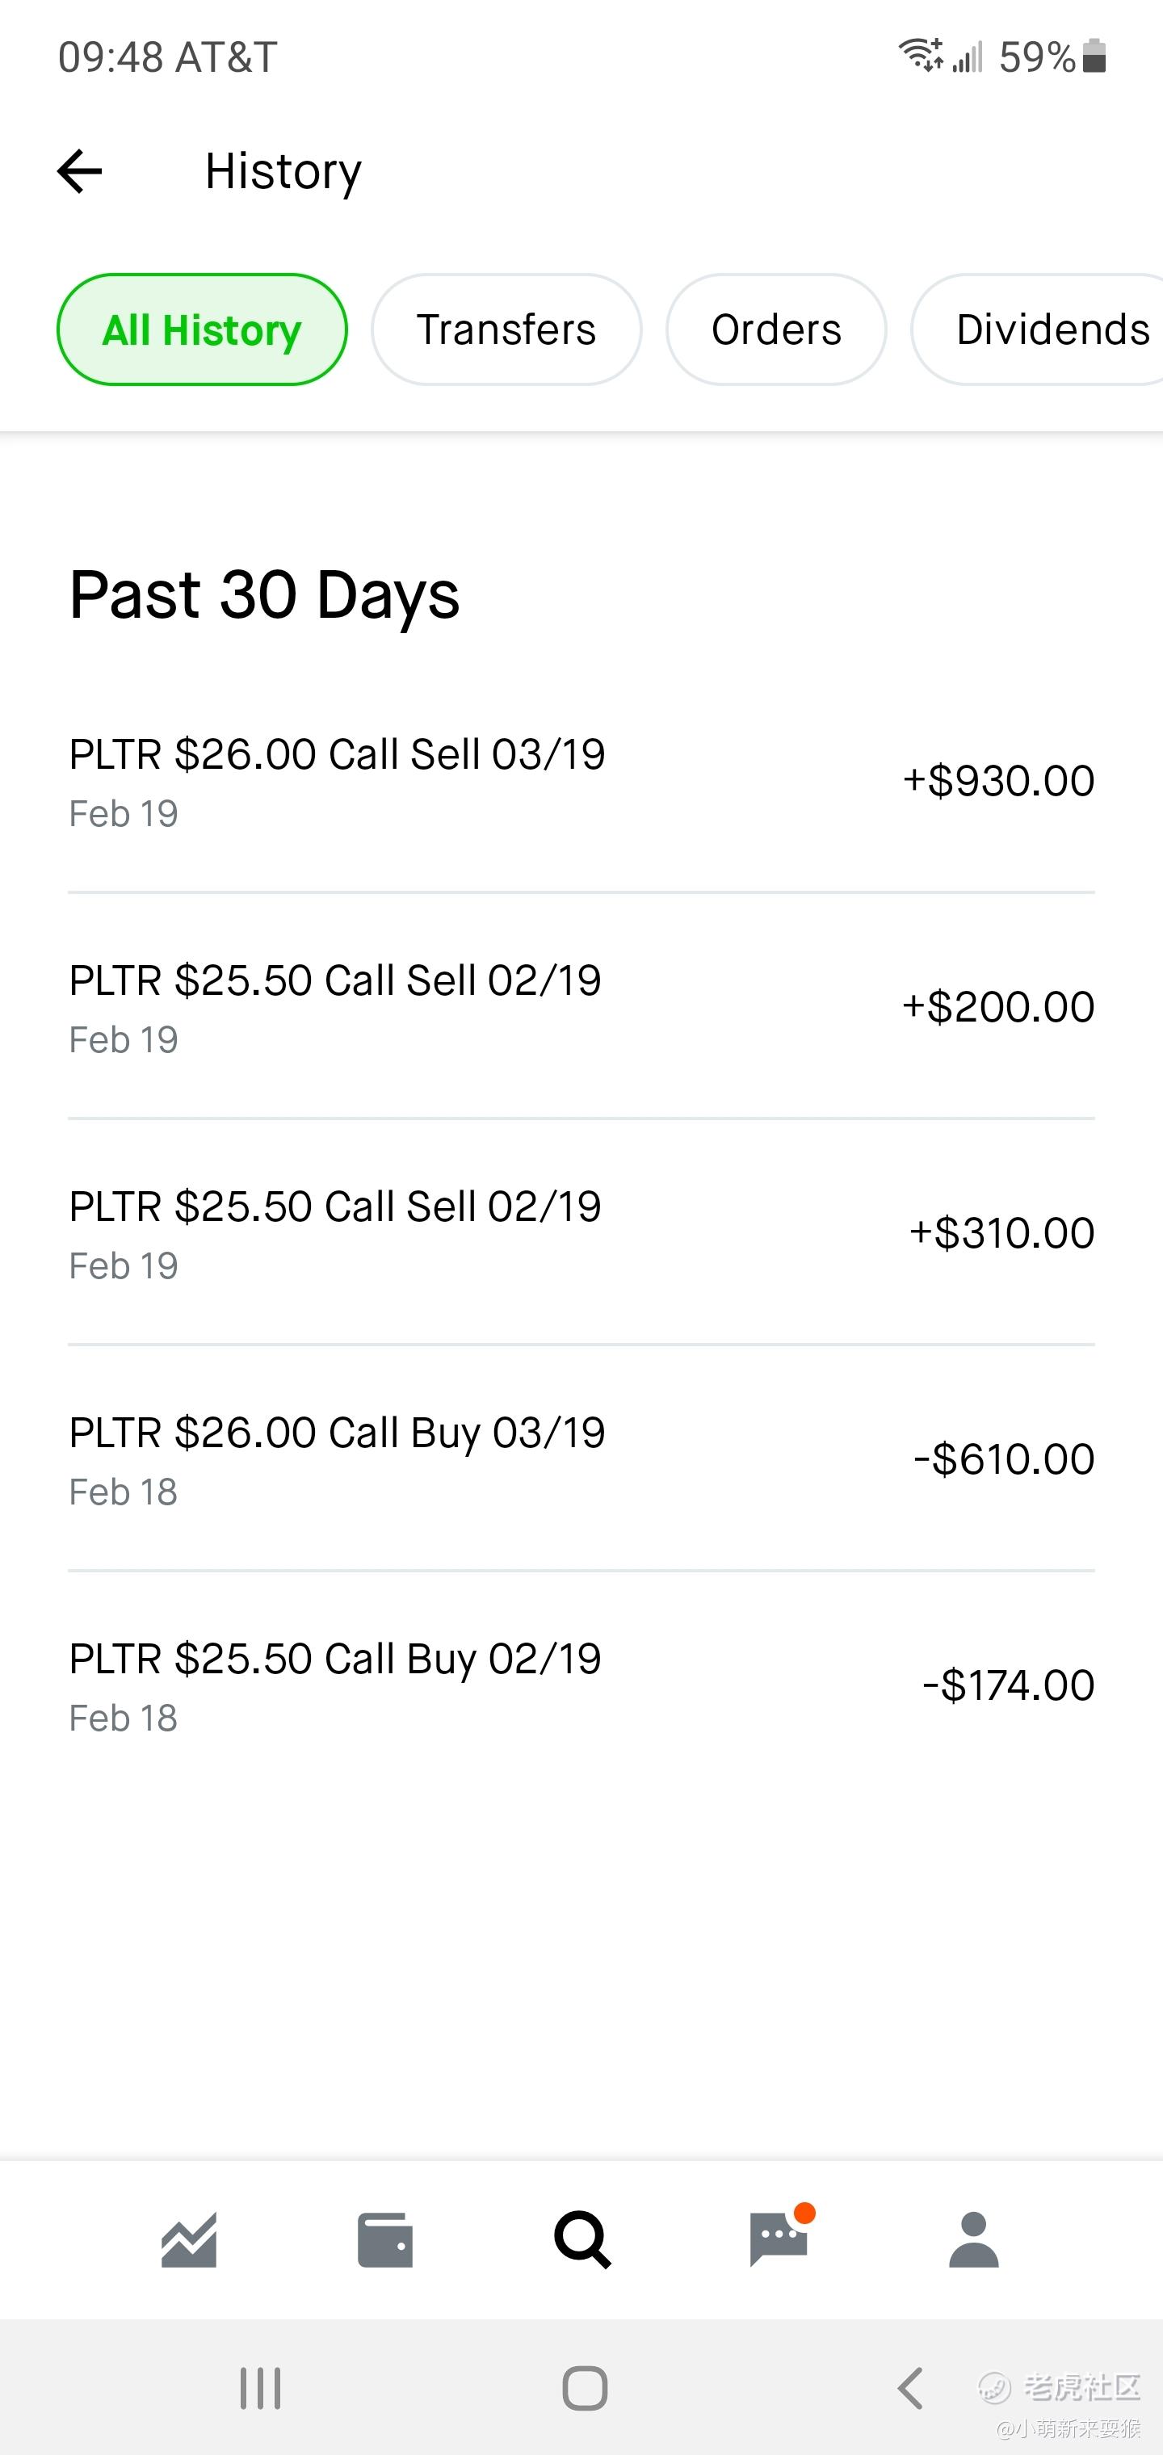Switch to the Transfers filter

point(506,329)
